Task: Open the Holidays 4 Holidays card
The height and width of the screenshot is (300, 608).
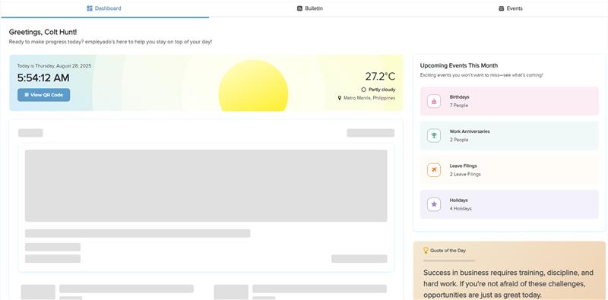Action: (x=509, y=204)
